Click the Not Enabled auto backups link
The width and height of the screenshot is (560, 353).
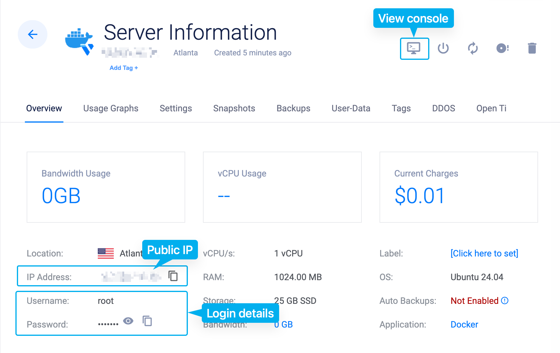[474, 301]
